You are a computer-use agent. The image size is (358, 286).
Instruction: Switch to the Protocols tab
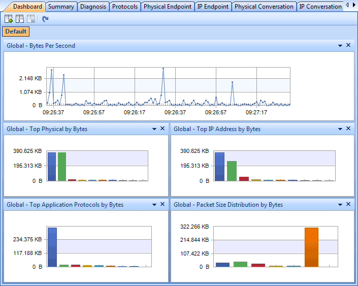click(x=125, y=7)
